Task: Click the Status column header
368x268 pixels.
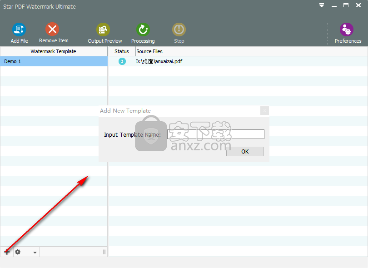Action: [x=122, y=51]
